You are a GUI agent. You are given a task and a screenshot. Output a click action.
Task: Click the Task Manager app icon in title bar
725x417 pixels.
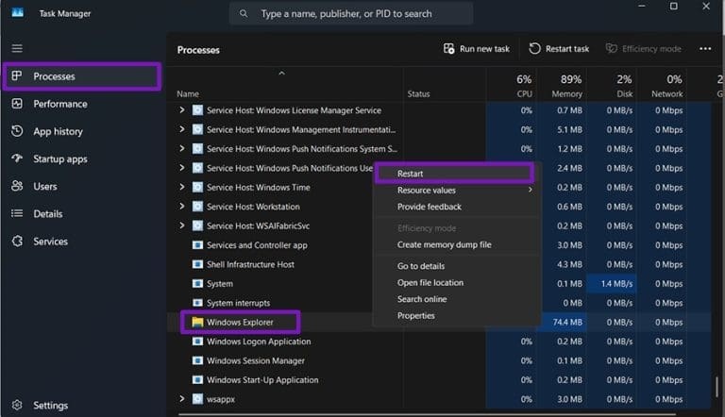[x=18, y=12]
